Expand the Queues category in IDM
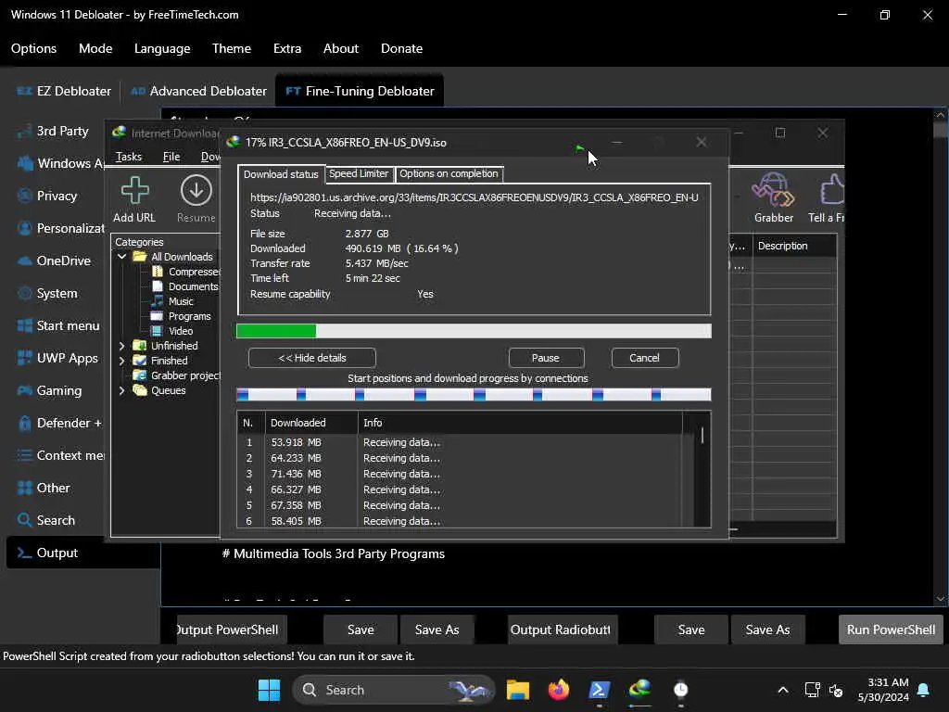The height and width of the screenshot is (712, 949). (x=121, y=390)
